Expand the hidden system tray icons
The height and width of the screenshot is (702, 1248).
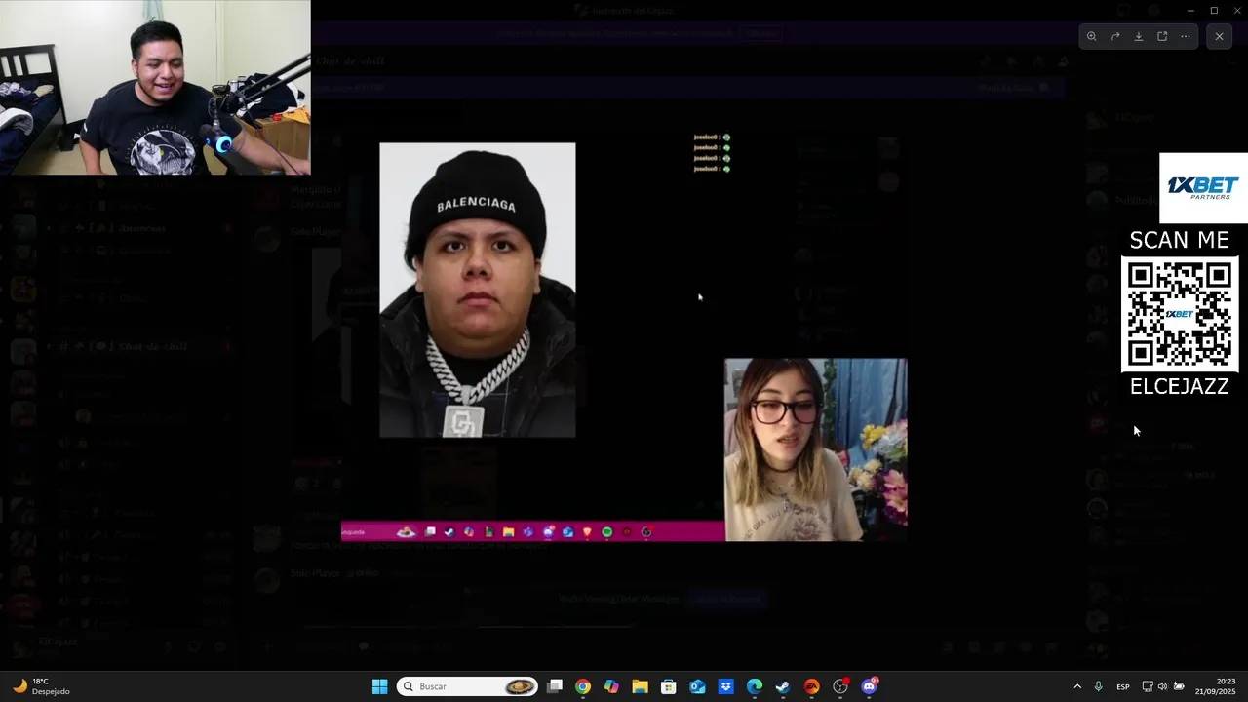pos(1077,686)
